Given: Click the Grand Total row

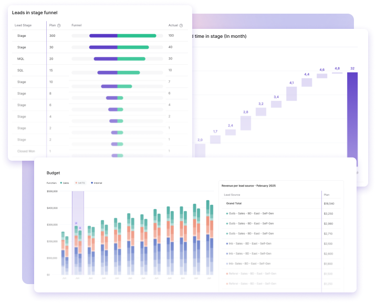Looking at the screenshot, I should pos(234,203).
